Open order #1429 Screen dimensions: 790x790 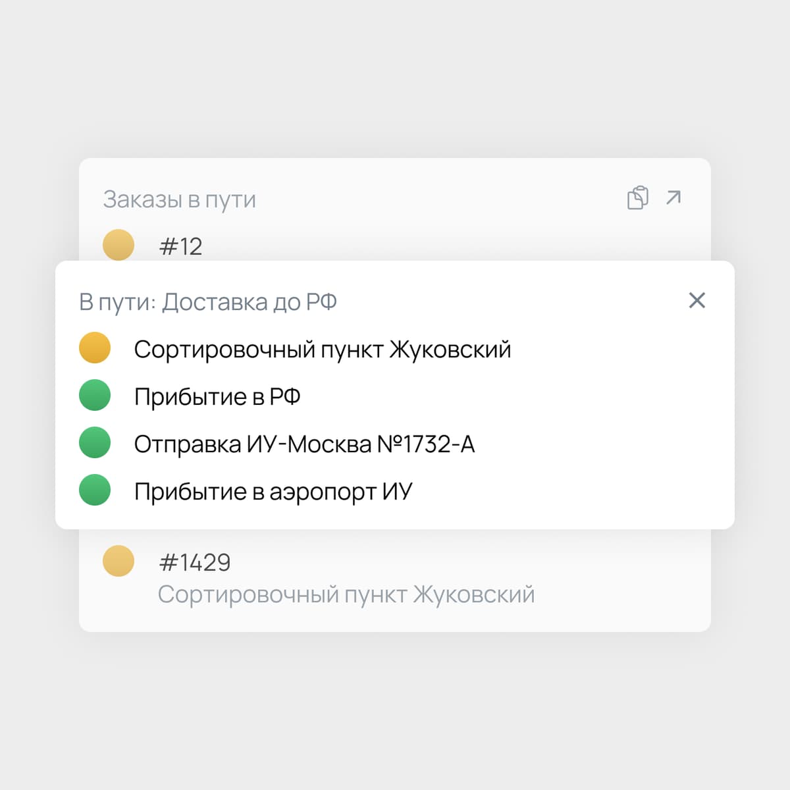pos(195,562)
